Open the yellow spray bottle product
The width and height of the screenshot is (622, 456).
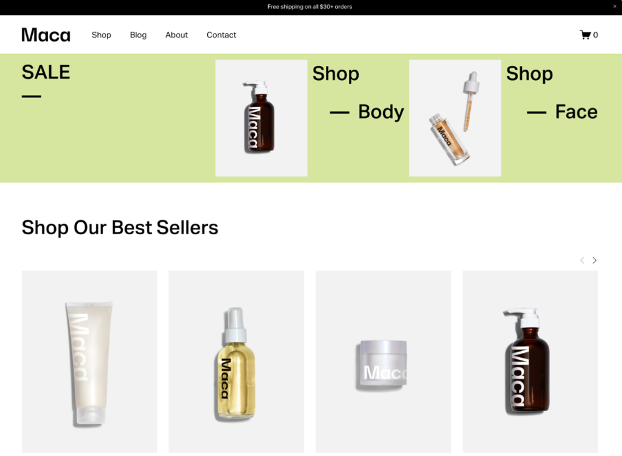coord(236,362)
